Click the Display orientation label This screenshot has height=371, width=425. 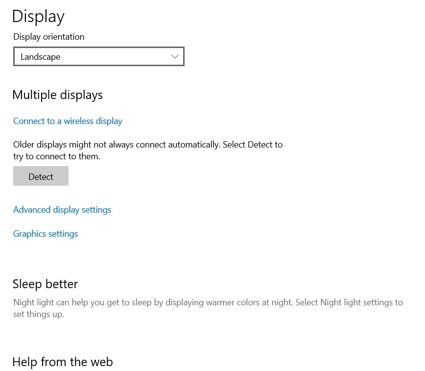[49, 37]
